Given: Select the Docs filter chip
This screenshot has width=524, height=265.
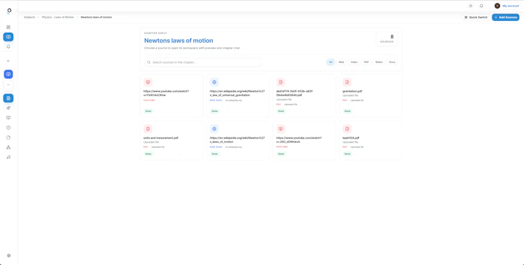Looking at the screenshot, I should [392, 62].
